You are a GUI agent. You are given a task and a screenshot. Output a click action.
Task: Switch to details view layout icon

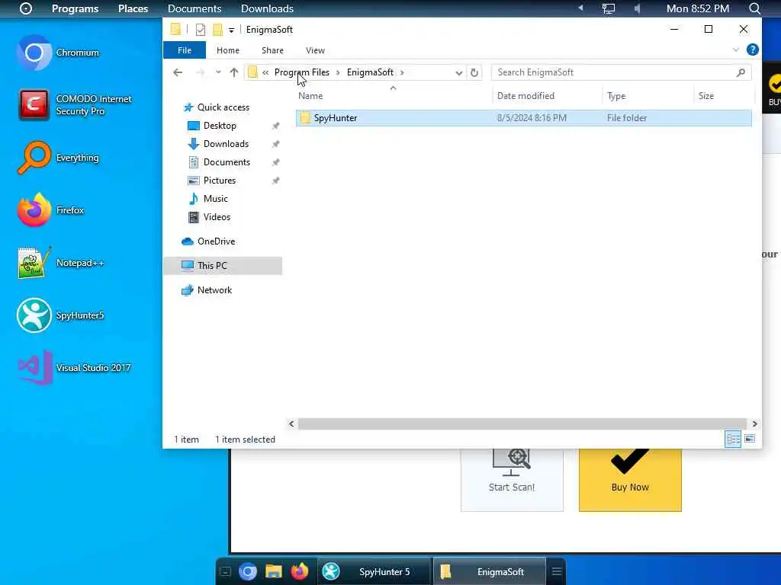(733, 439)
